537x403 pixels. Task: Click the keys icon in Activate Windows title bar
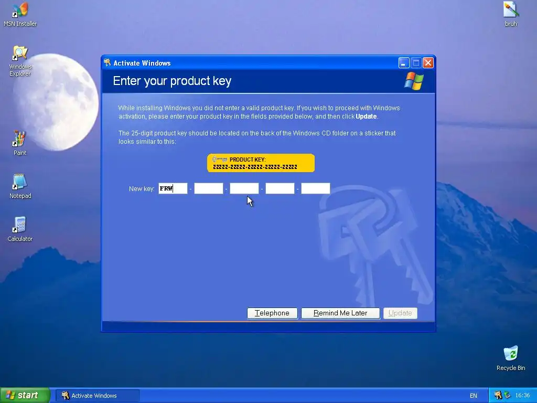pos(107,63)
